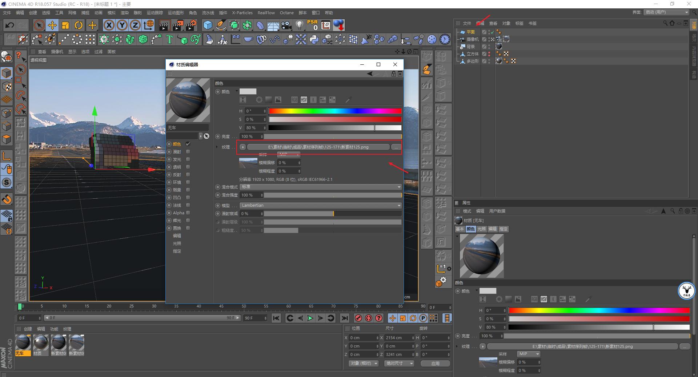Click the Render to Picture Viewer icon
The image size is (698, 377).
pos(177,25)
